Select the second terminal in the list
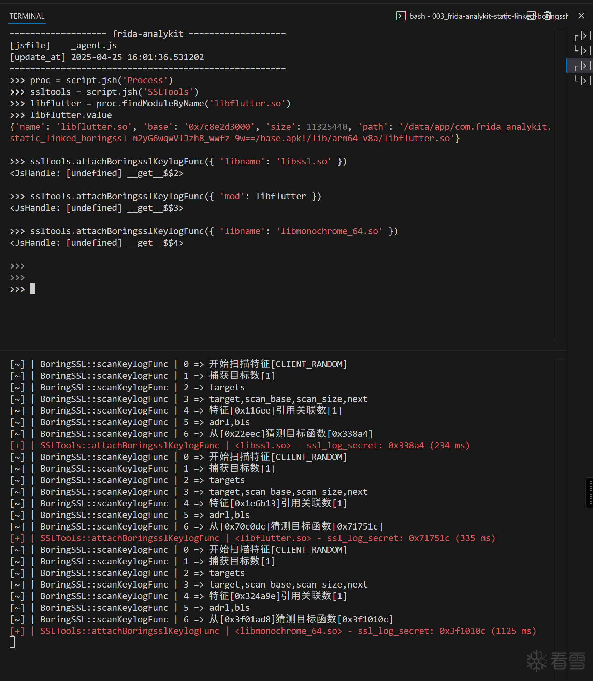The height and width of the screenshot is (681, 593). 585,51
